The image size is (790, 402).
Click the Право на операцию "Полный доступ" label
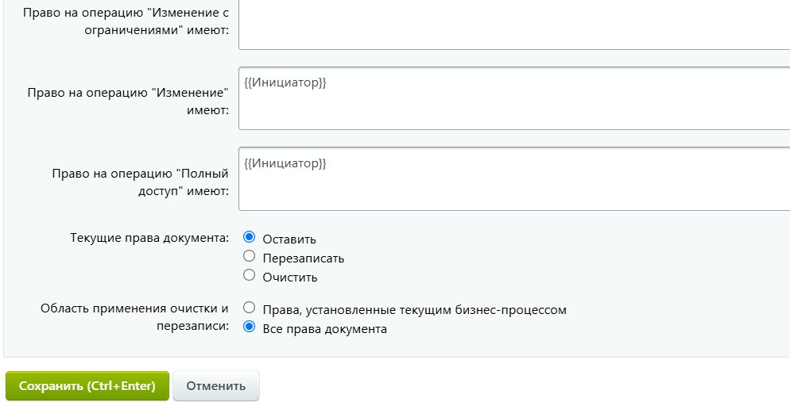140,182
